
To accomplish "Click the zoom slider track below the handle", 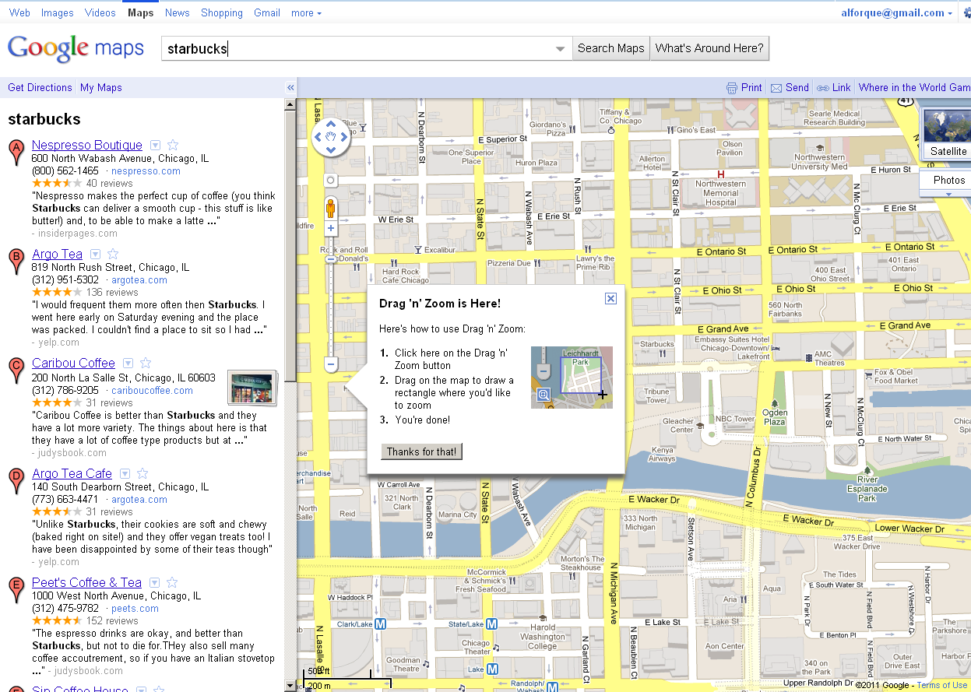I will (x=330, y=310).
